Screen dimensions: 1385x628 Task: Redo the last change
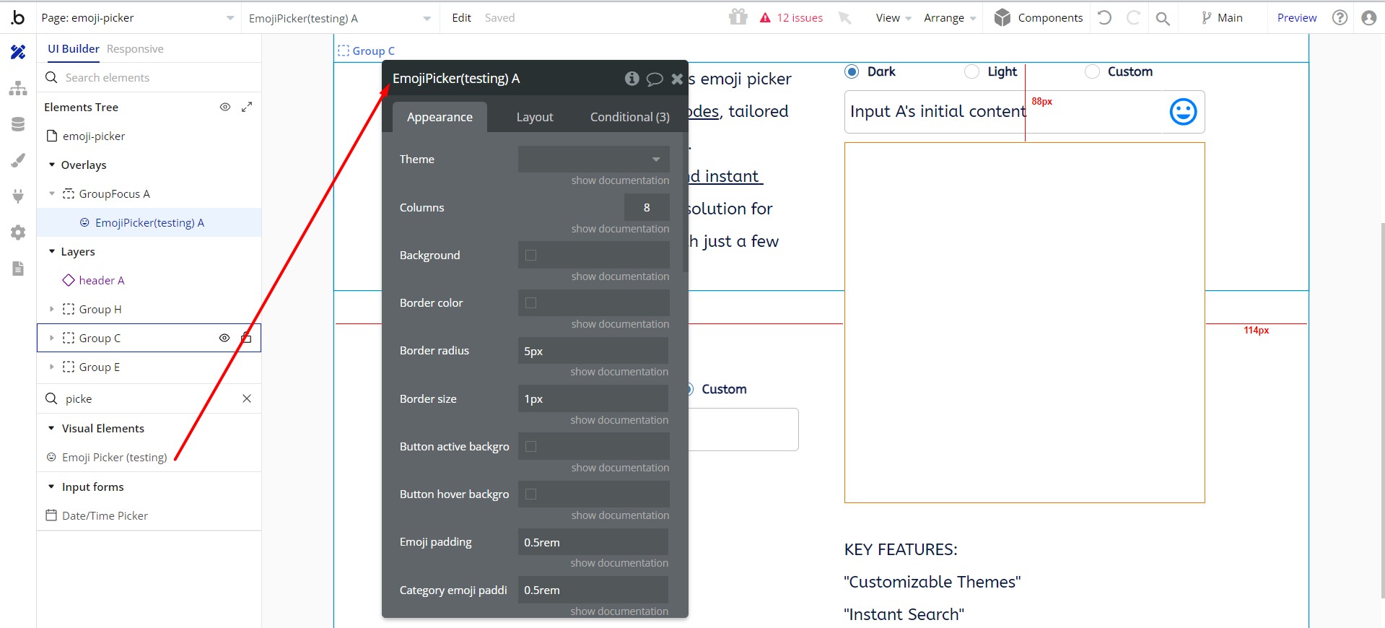click(1133, 17)
